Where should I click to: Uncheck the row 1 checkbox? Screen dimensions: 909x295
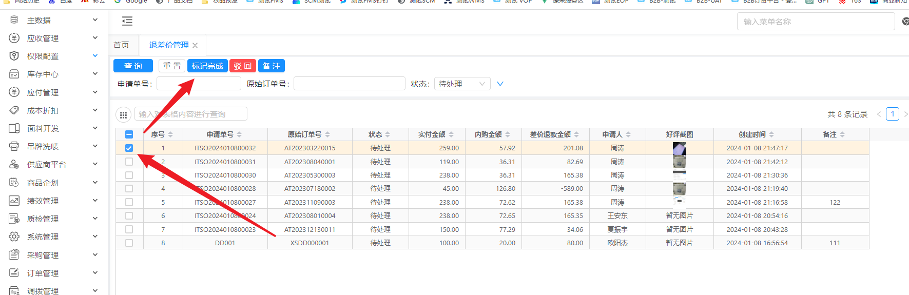click(129, 148)
